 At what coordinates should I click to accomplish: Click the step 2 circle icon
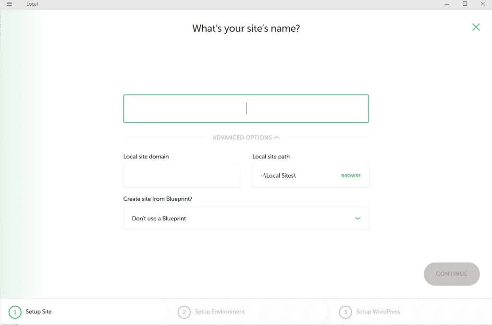click(184, 312)
